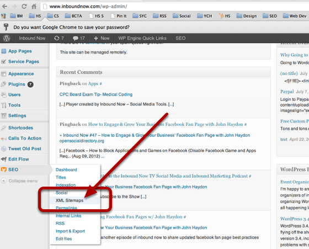Open Settings menu in sidebar
Screen dimensions: 309x249
17,115
